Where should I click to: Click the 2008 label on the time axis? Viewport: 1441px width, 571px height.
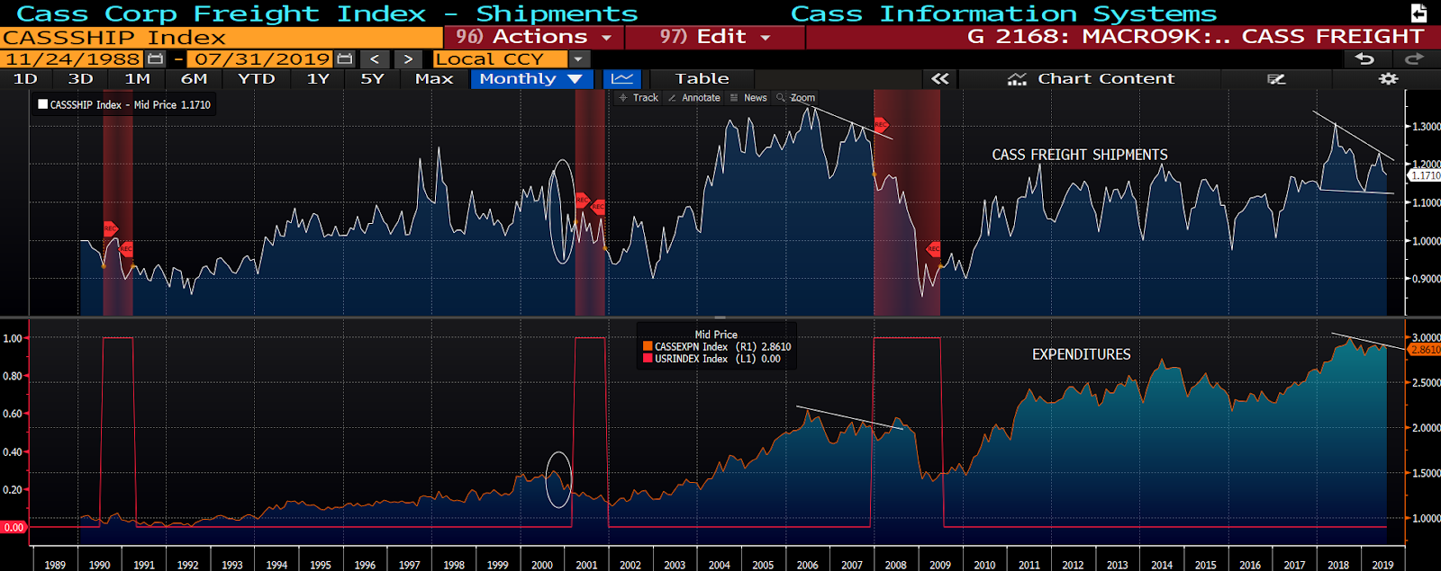pos(895,565)
